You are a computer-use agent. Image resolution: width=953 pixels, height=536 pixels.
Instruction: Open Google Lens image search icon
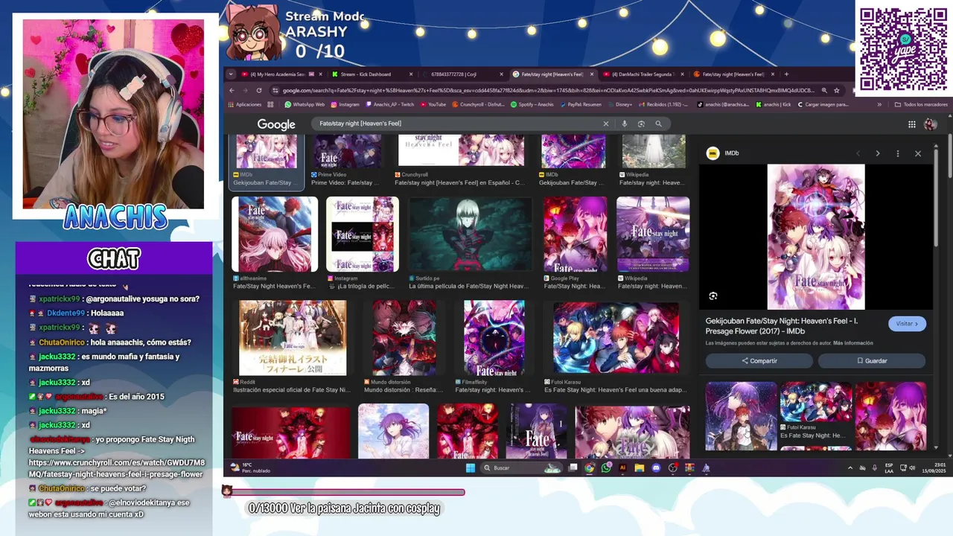641,124
